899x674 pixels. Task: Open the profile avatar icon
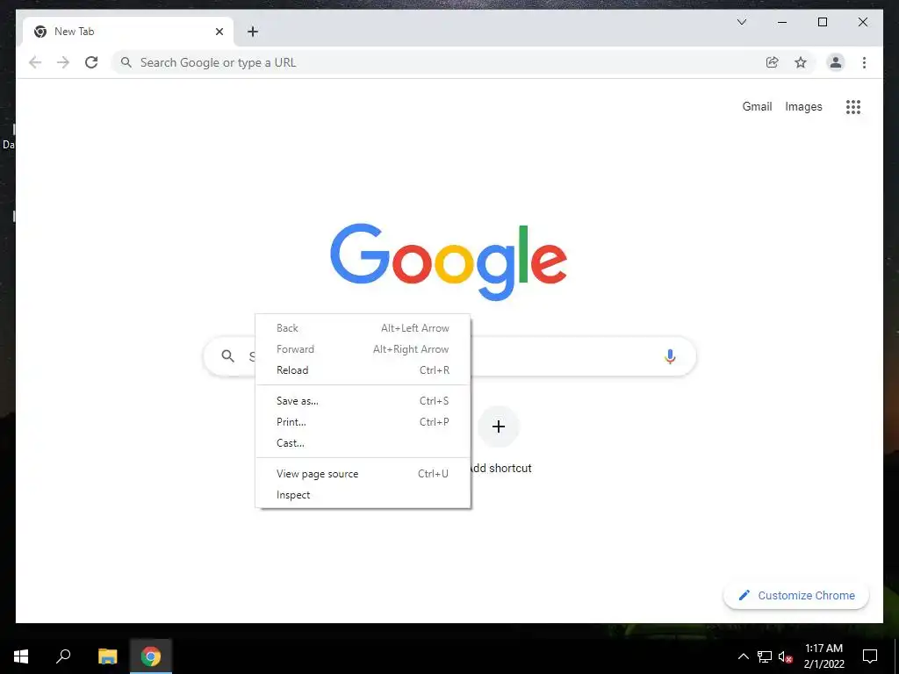[836, 62]
